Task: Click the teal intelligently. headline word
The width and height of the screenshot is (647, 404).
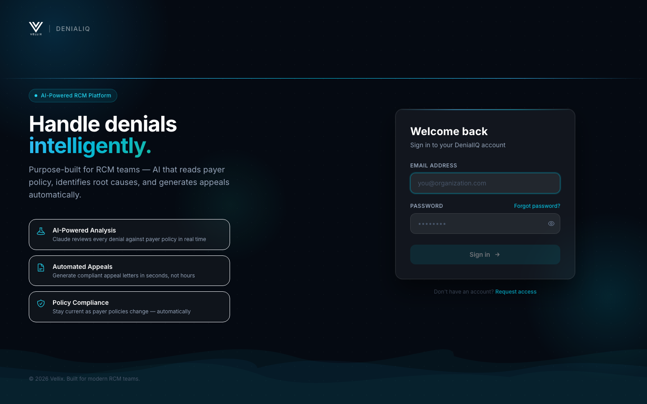Action: point(90,146)
